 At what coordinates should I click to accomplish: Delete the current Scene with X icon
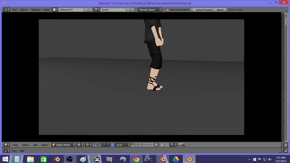(132, 10)
